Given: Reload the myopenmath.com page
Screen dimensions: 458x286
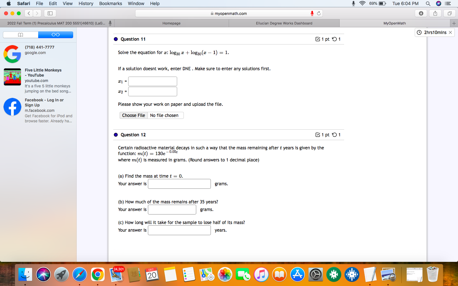Looking at the screenshot, I should (x=319, y=13).
